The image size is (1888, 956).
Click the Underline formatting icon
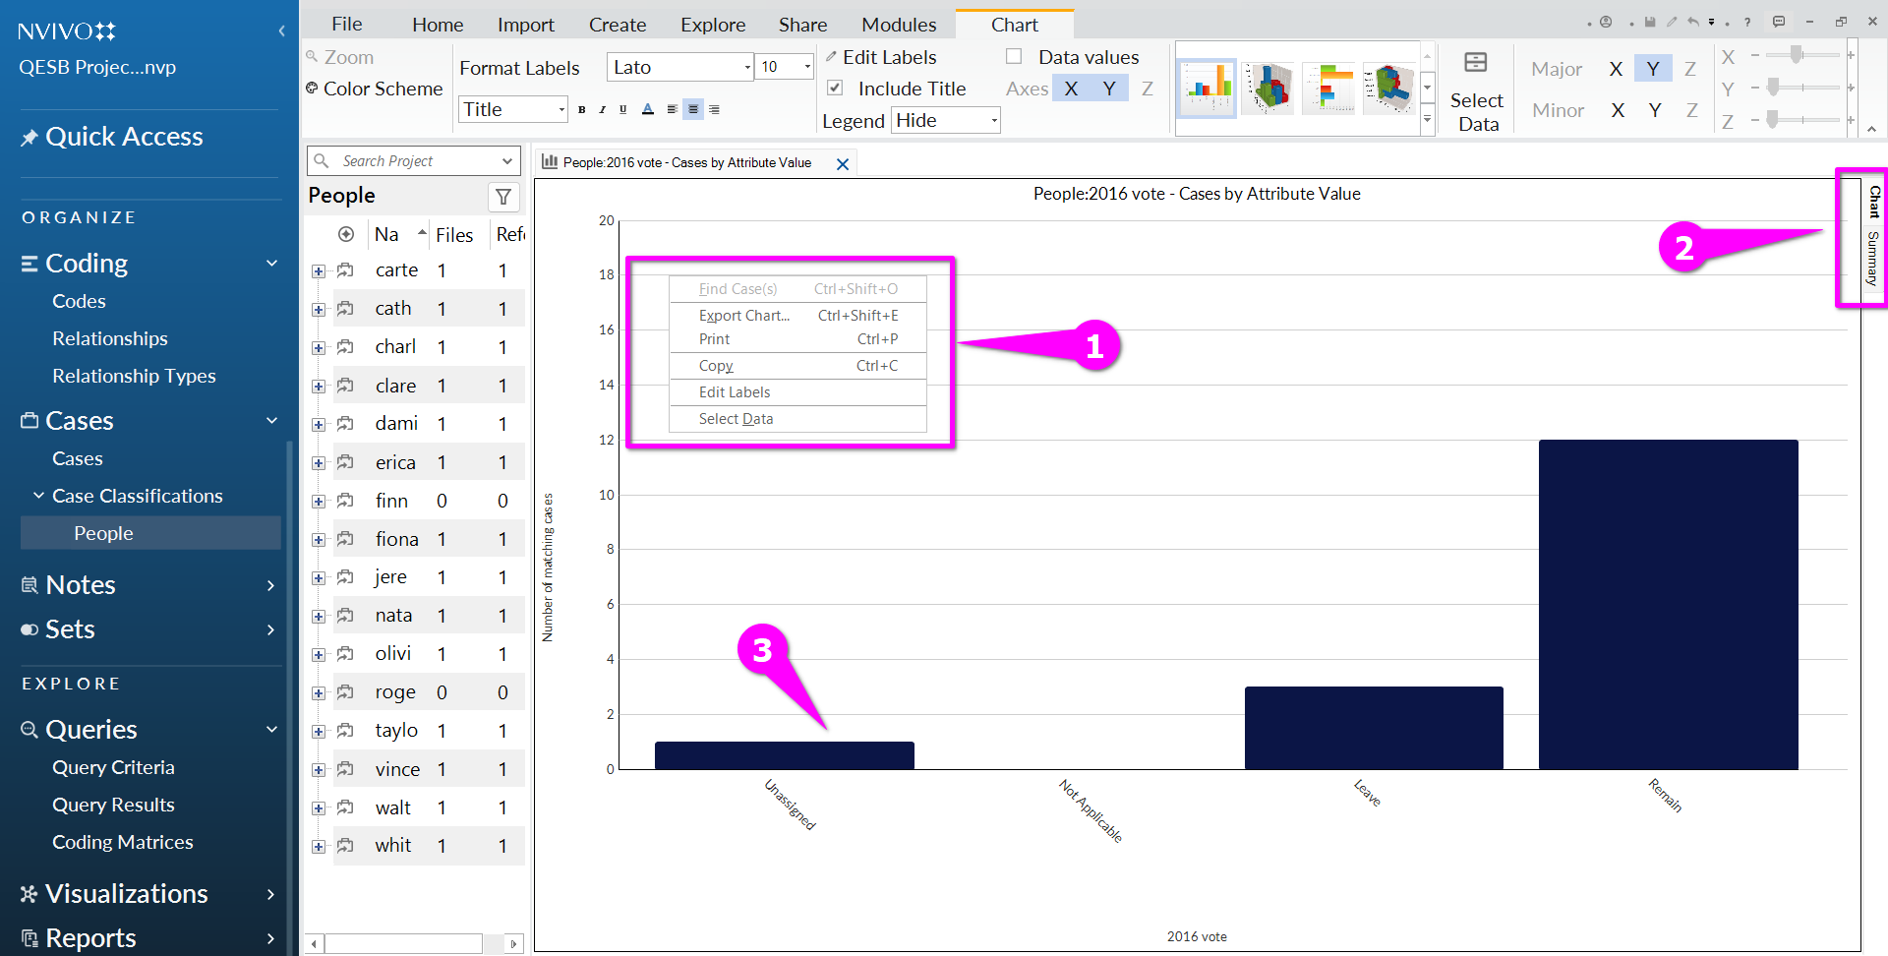(622, 109)
